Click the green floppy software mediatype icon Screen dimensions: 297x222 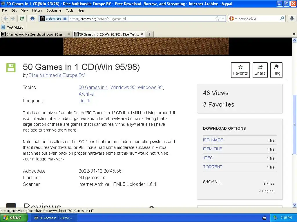pyautogui.click(x=11, y=68)
